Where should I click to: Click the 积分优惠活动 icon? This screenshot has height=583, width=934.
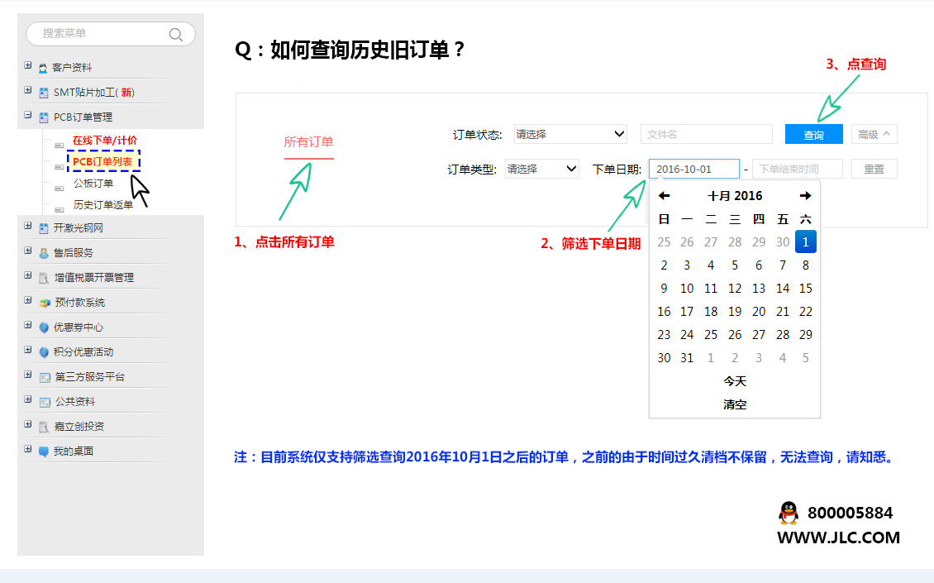click(44, 352)
